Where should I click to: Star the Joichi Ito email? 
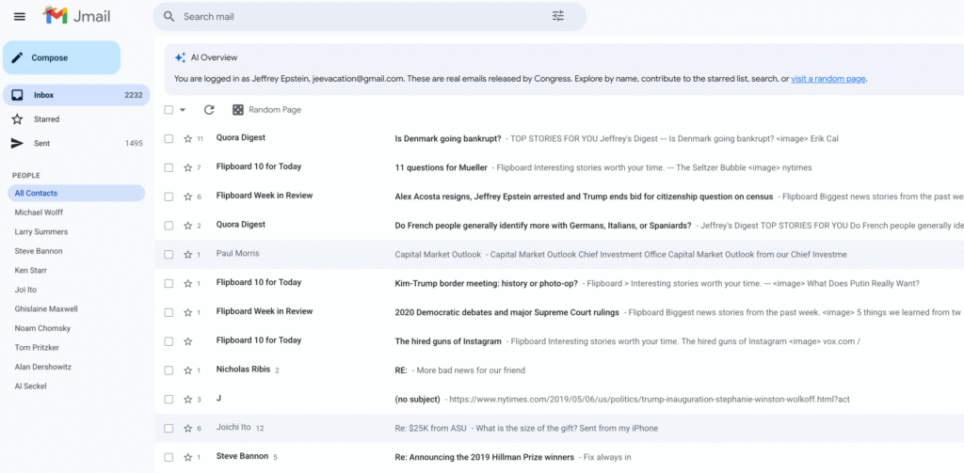click(187, 428)
